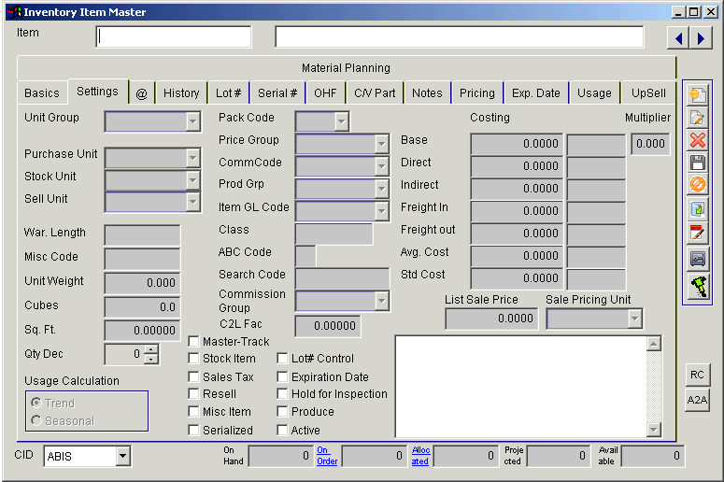Open the Sale Pricing Unit dropdown

pos(634,319)
